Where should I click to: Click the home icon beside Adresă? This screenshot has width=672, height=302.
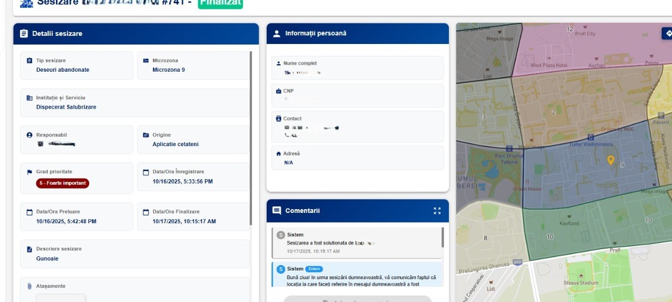279,154
